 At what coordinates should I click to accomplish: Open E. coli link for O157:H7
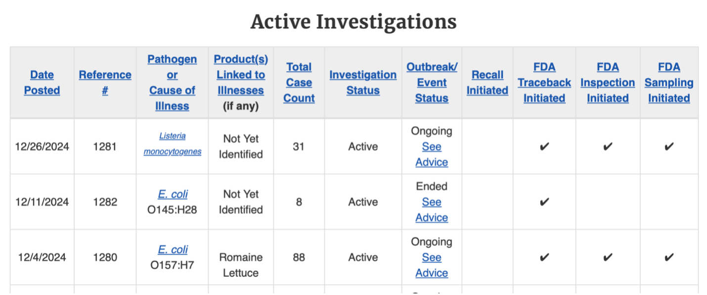pos(173,249)
